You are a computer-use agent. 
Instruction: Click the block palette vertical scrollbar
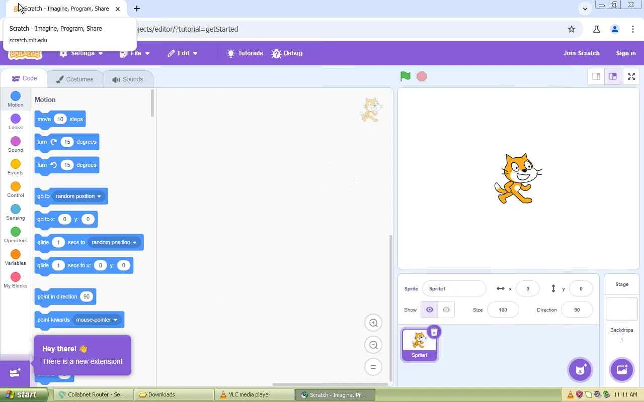click(x=152, y=104)
